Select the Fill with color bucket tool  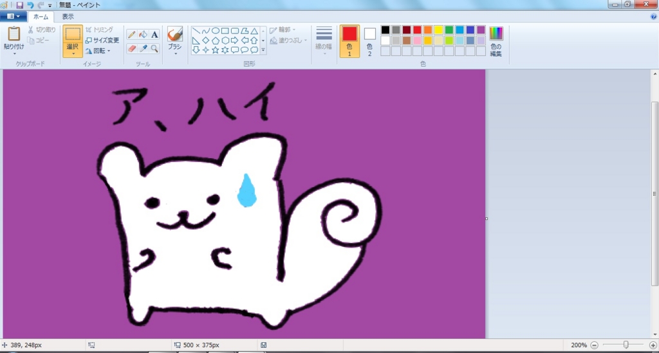[144, 35]
